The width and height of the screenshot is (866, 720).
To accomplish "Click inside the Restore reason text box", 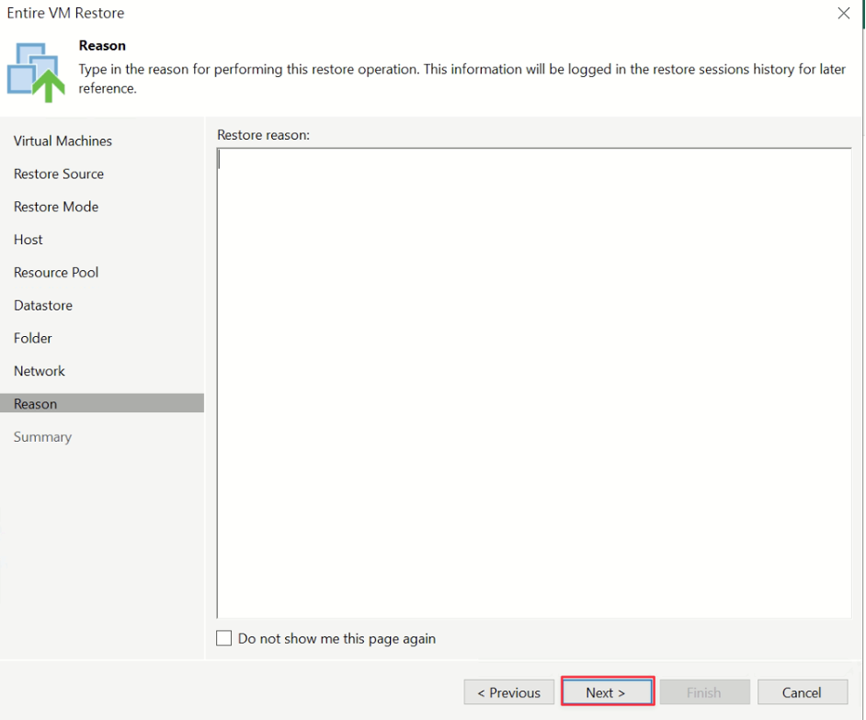I will [x=533, y=383].
